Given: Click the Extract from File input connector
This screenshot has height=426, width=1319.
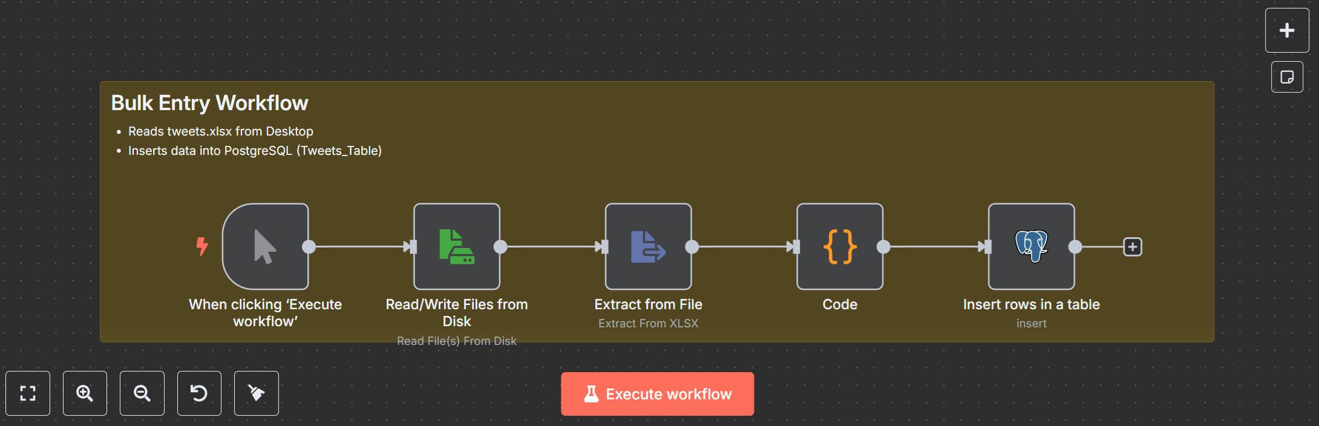Looking at the screenshot, I should [x=604, y=246].
